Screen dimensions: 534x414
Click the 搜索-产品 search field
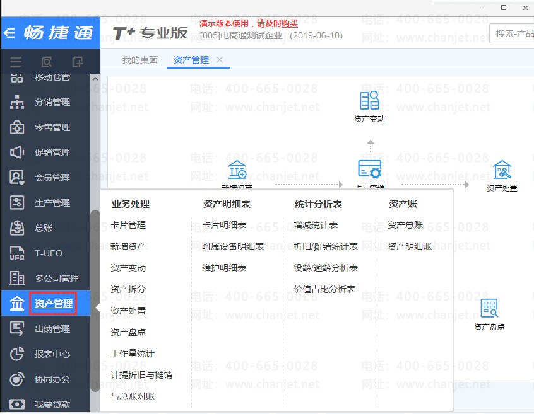click(511, 33)
